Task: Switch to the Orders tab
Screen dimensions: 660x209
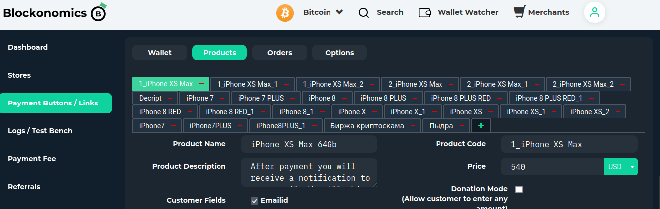Action: [x=280, y=53]
